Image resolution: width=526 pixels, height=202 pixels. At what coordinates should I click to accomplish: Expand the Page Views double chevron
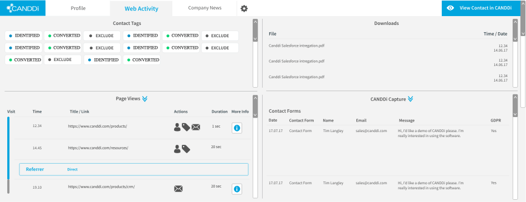(145, 99)
